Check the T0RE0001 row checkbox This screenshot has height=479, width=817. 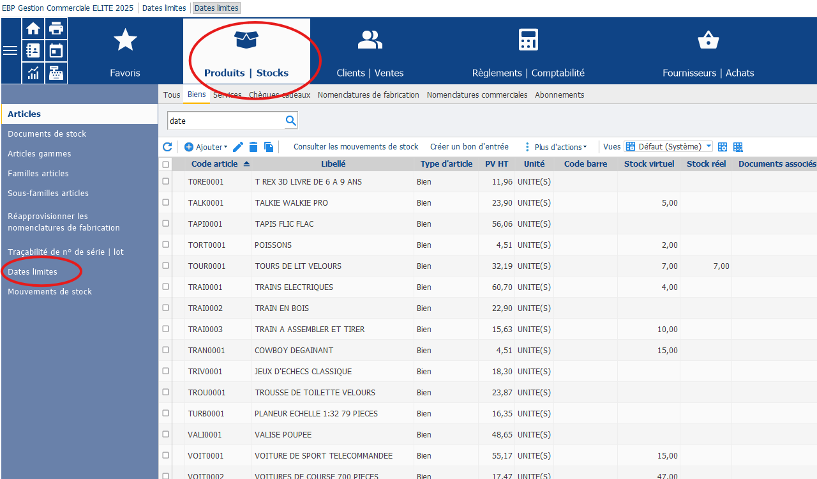(x=166, y=181)
